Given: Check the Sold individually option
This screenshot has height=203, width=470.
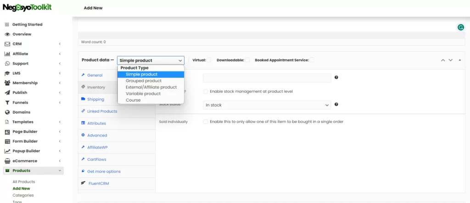Looking at the screenshot, I should click(206, 121).
